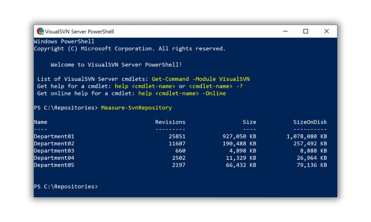Viewport: 371px width, 222px height.
Task: Click the Welcome to VisualSVN Server PowerShell message
Action: click(x=115, y=64)
